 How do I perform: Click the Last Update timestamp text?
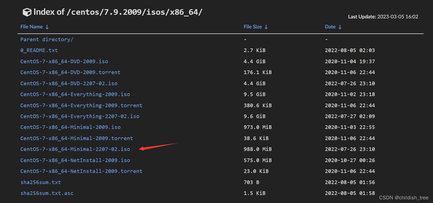pos(383,17)
